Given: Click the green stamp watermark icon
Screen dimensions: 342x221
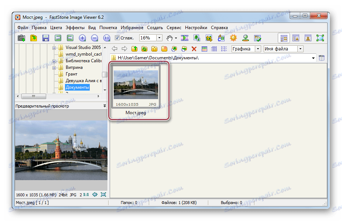Looking at the screenshot, I should coord(246,38).
